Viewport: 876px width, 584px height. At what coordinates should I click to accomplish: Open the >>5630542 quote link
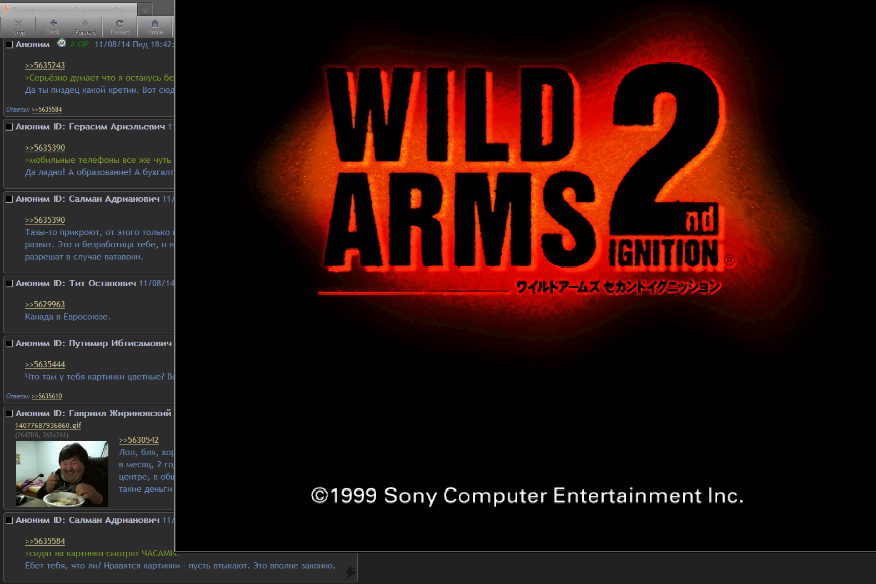[139, 440]
